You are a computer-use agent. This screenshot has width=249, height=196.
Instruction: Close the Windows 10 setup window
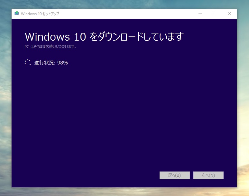pos(229,14)
